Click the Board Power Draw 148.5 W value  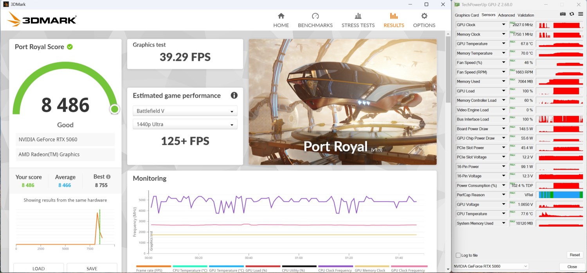click(525, 129)
